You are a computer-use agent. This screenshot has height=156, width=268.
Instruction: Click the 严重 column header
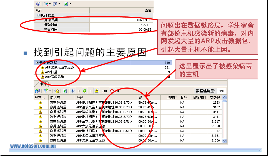click(x=41, y=97)
